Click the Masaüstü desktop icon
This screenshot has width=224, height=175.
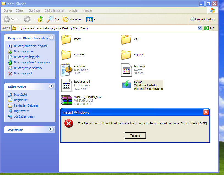tap(10, 95)
